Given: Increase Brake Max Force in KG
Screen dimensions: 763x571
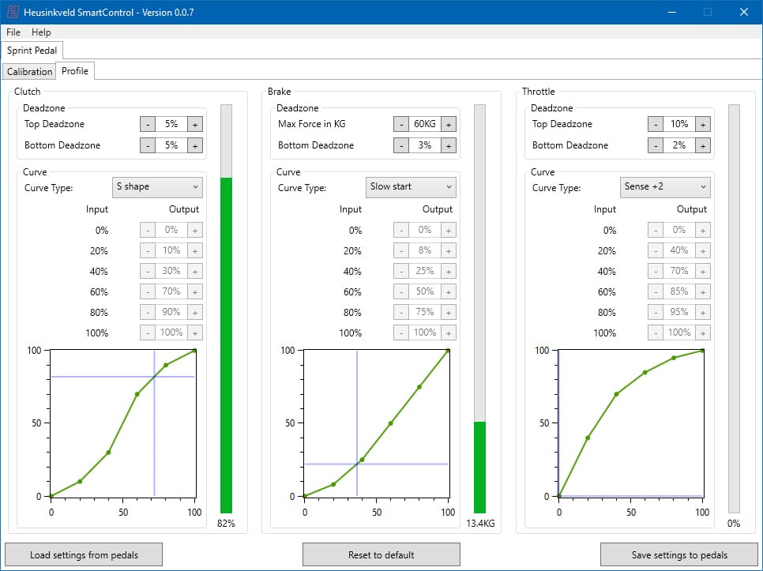Looking at the screenshot, I should pyautogui.click(x=448, y=124).
